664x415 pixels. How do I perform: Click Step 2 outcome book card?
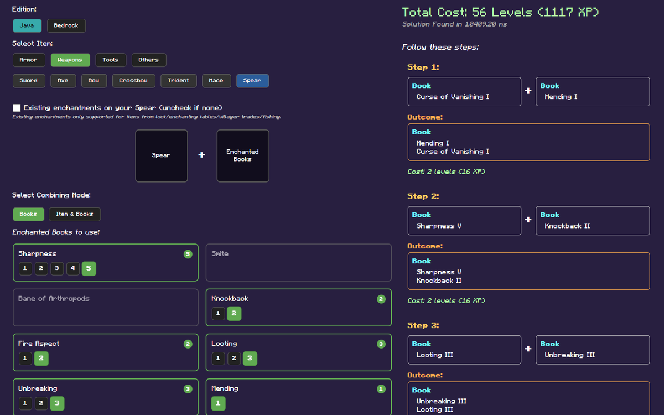[x=528, y=271]
